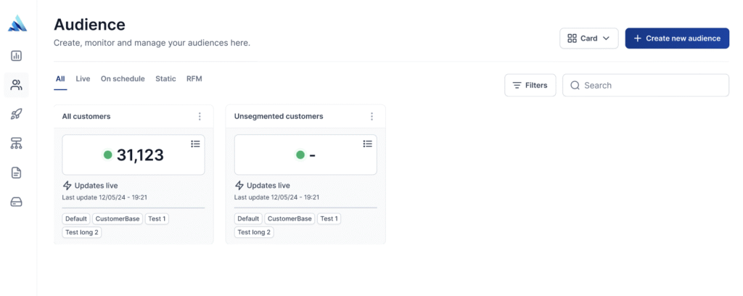Open the document reports icon in sidebar

(x=16, y=173)
